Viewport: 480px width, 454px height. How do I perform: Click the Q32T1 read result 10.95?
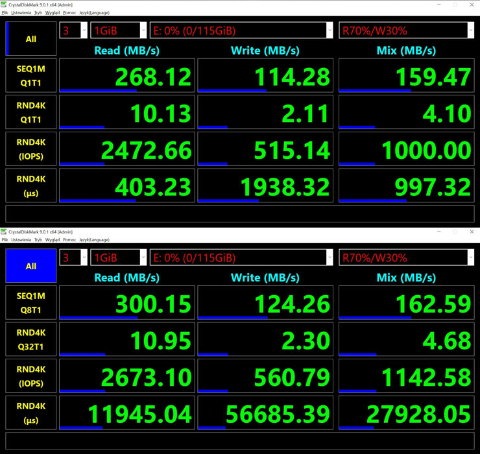(x=127, y=339)
